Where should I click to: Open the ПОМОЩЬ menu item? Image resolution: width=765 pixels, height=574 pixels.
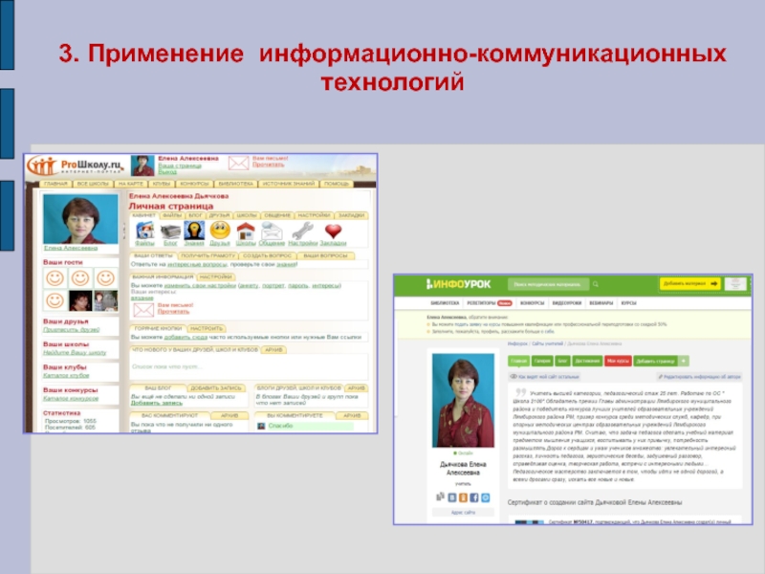[x=337, y=184]
